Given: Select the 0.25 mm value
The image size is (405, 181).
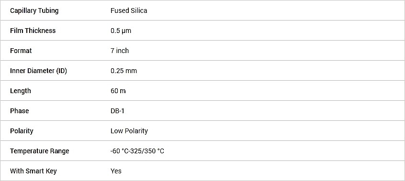Looking at the screenshot, I should [x=124, y=71].
